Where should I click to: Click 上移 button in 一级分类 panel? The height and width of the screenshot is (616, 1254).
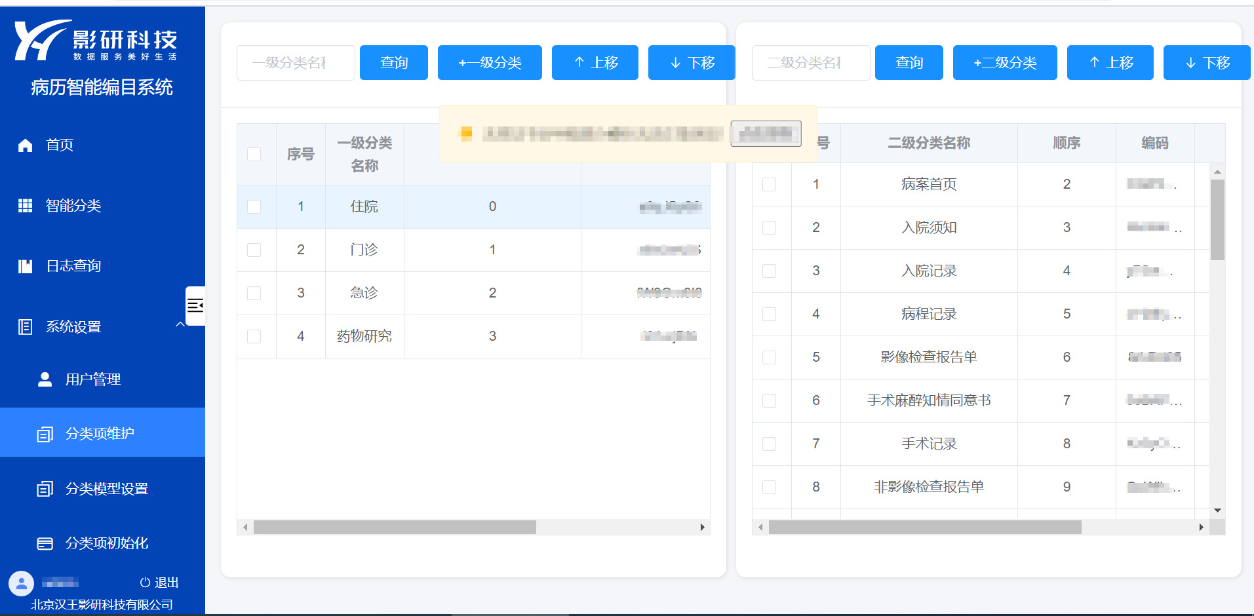tap(595, 63)
